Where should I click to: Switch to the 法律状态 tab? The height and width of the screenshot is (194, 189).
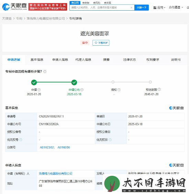coord(130,60)
